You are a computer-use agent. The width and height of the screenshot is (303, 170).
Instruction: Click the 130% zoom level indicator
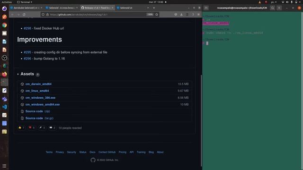tap(150, 15)
